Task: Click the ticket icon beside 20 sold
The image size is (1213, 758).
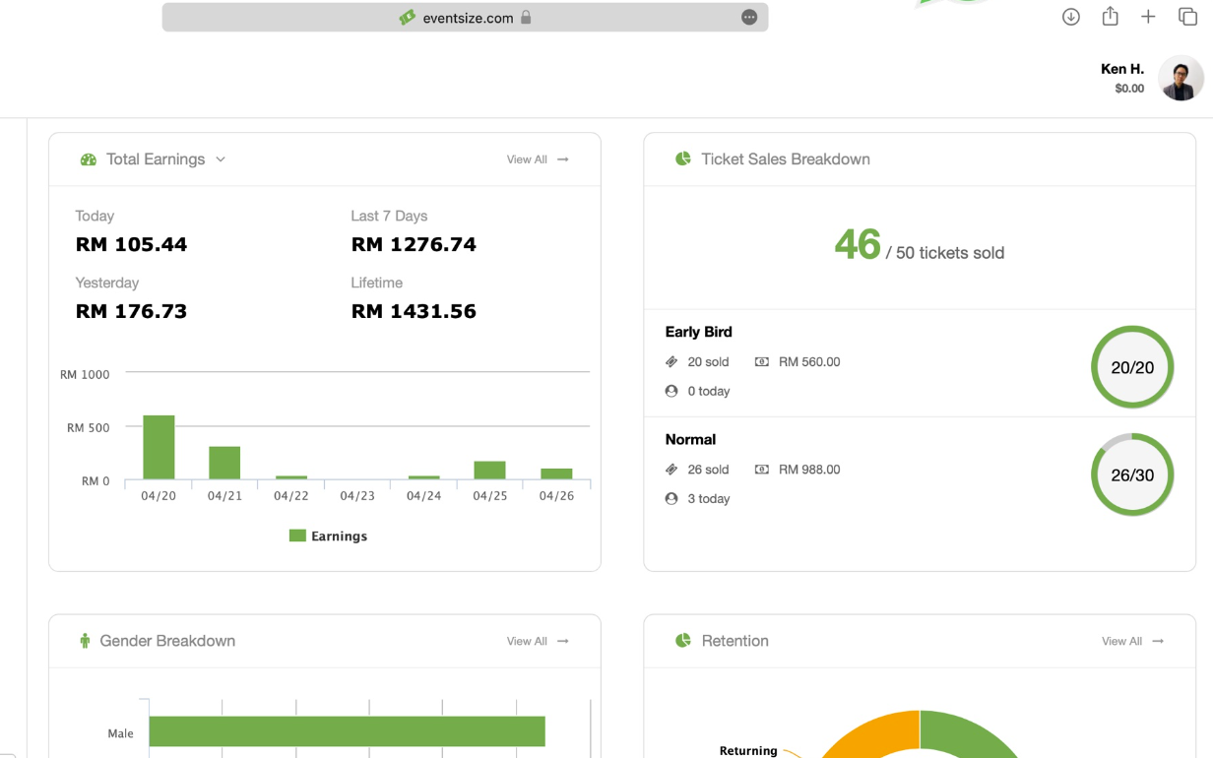Action: pos(671,361)
